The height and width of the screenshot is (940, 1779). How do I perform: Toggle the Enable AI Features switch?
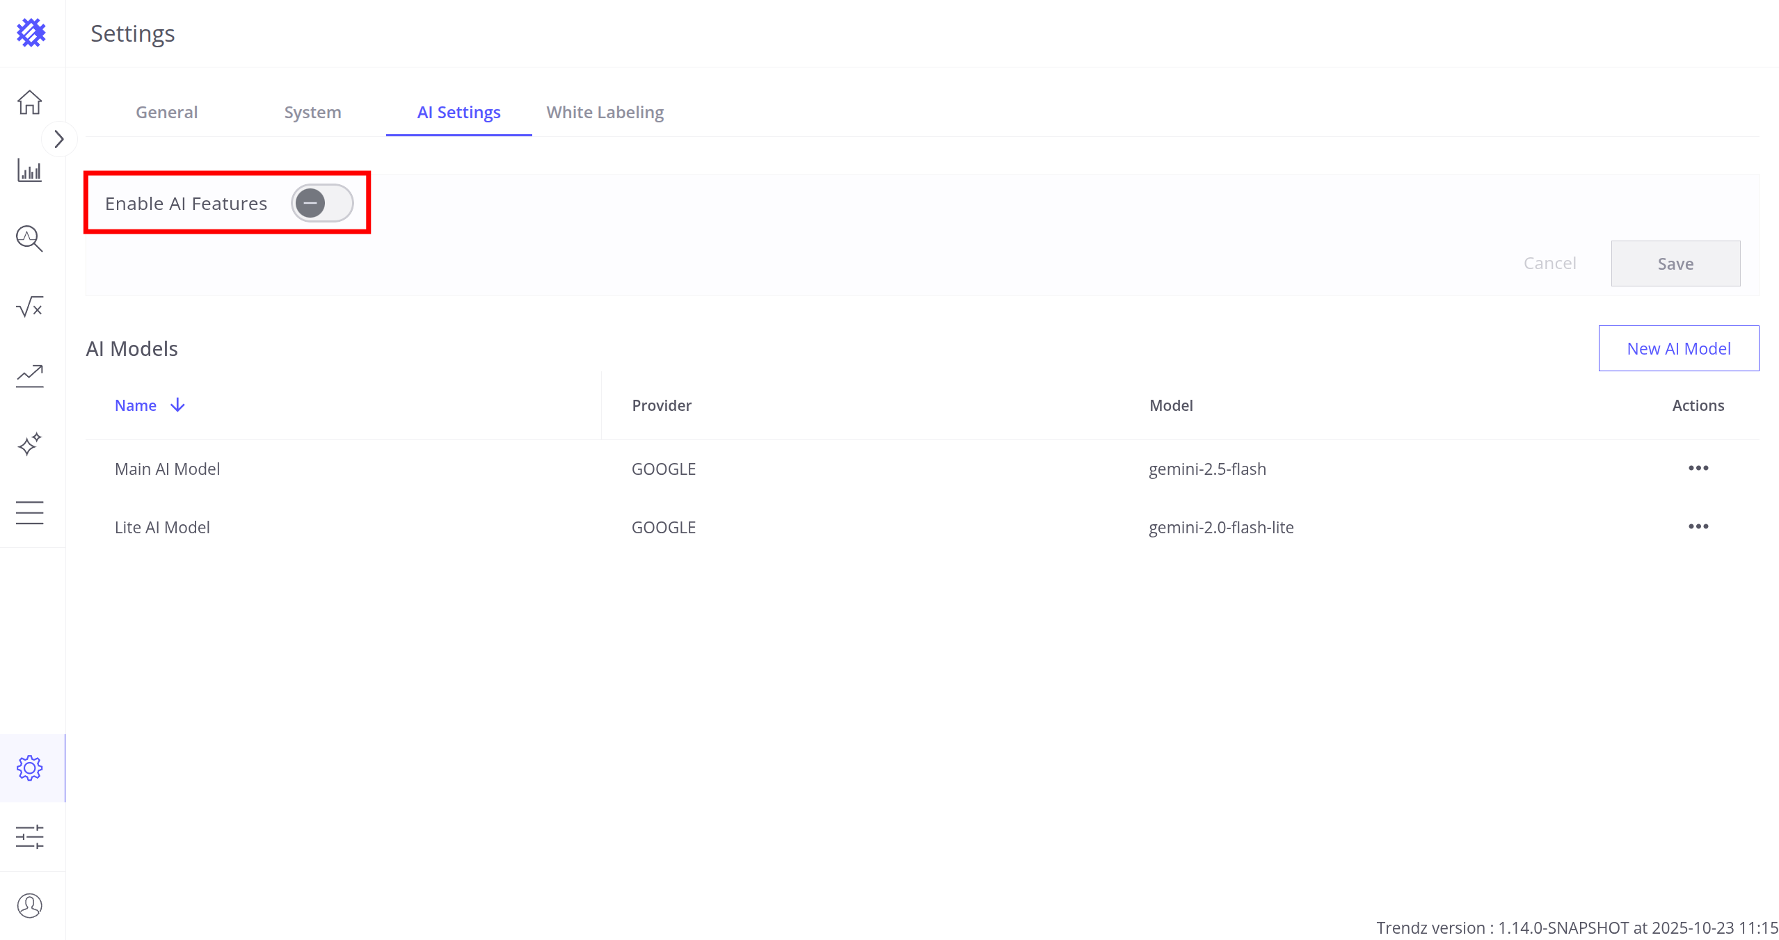click(x=322, y=203)
